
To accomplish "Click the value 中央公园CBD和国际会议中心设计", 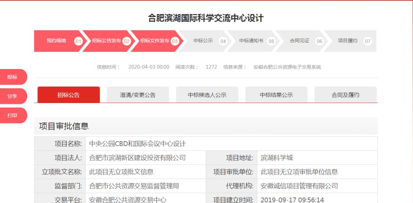I will point(138,144).
